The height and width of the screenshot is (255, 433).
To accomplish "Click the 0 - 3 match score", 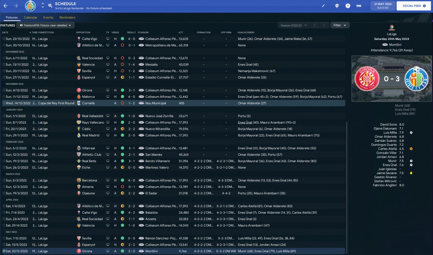I will click(392, 79).
